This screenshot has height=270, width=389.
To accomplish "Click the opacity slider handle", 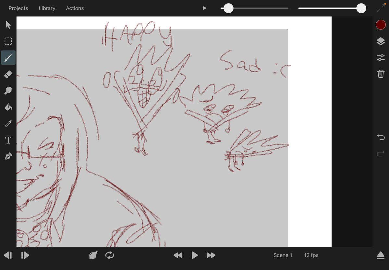I will [x=361, y=8].
